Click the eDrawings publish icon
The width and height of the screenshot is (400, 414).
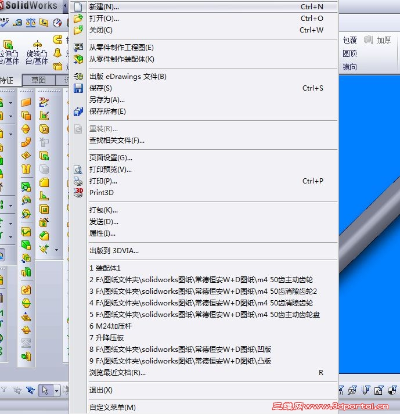pos(78,77)
